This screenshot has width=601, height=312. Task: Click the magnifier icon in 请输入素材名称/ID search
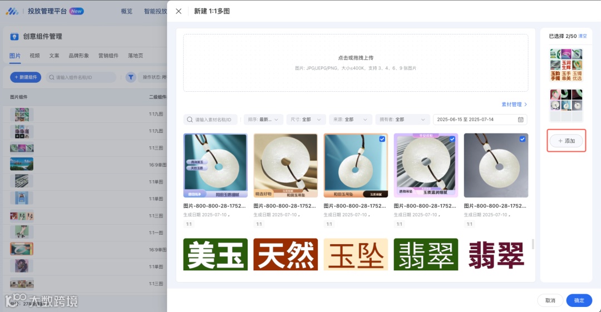coord(190,120)
